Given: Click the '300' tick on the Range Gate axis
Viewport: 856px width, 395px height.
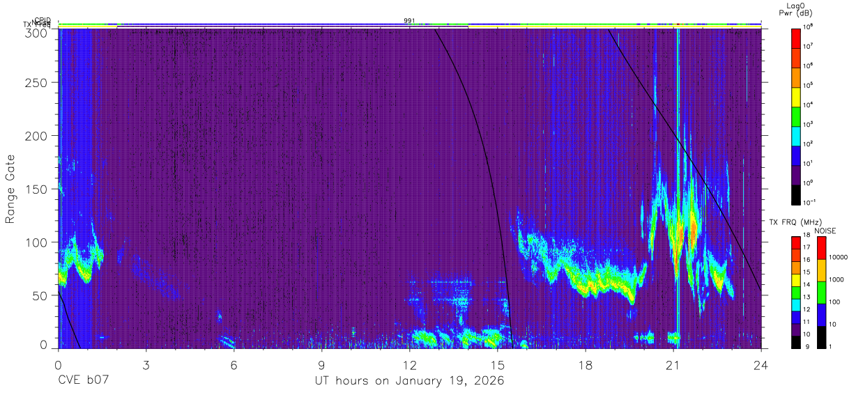Looking at the screenshot, I should click(x=37, y=33).
